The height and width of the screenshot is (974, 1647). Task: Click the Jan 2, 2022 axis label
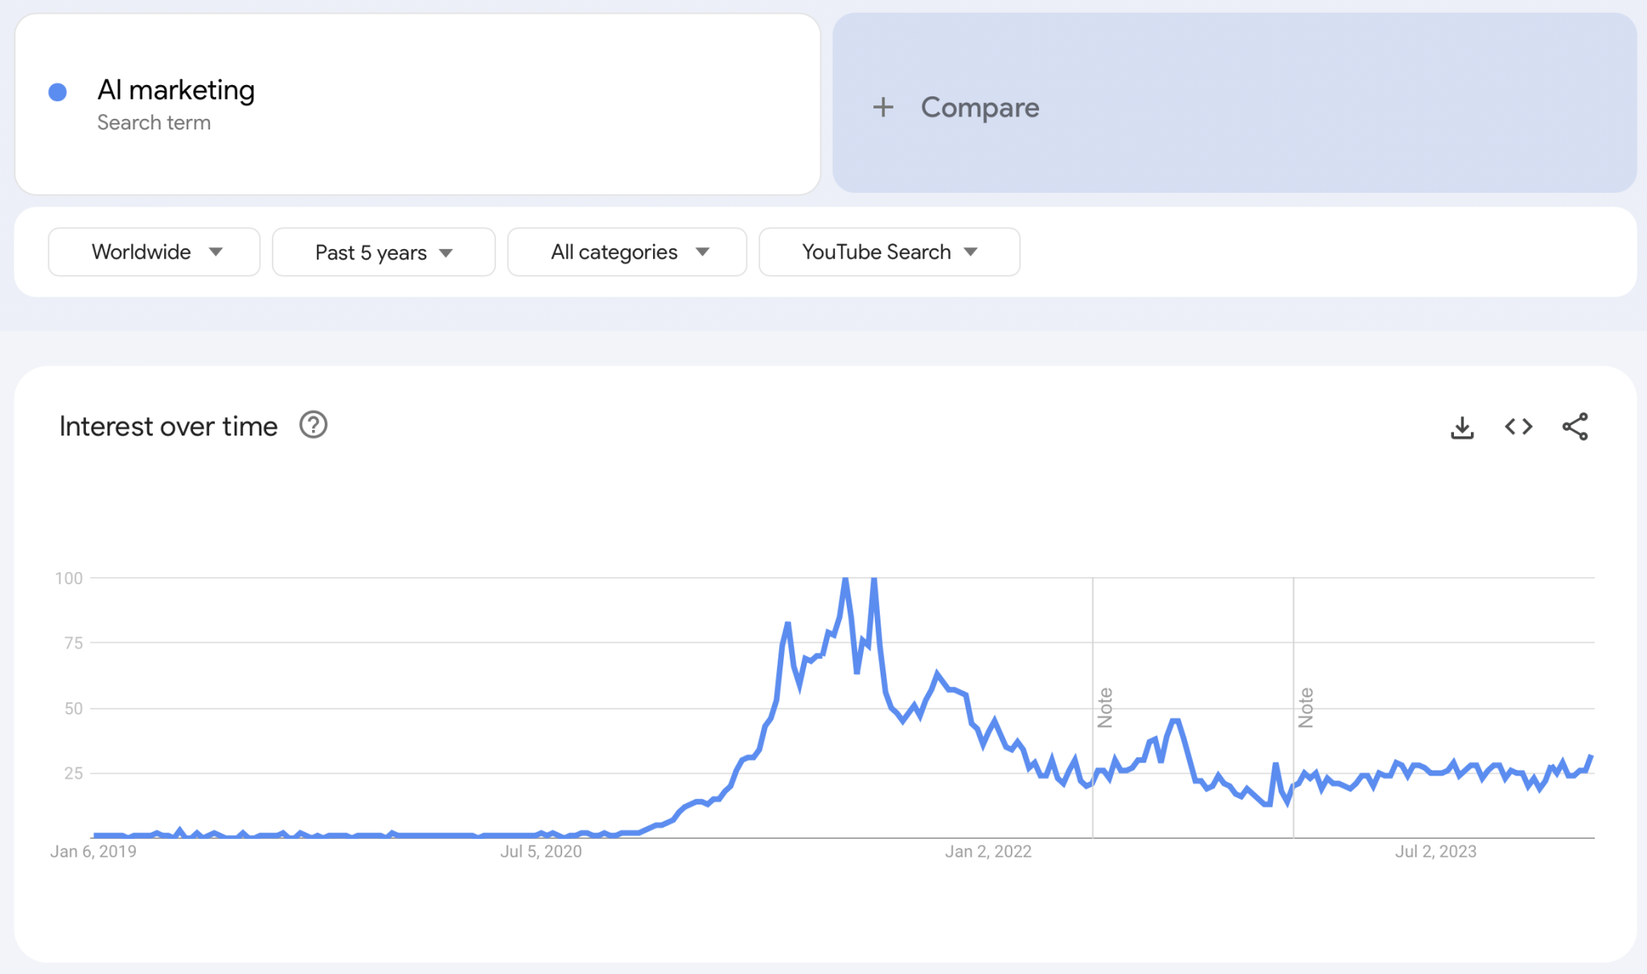click(x=988, y=852)
